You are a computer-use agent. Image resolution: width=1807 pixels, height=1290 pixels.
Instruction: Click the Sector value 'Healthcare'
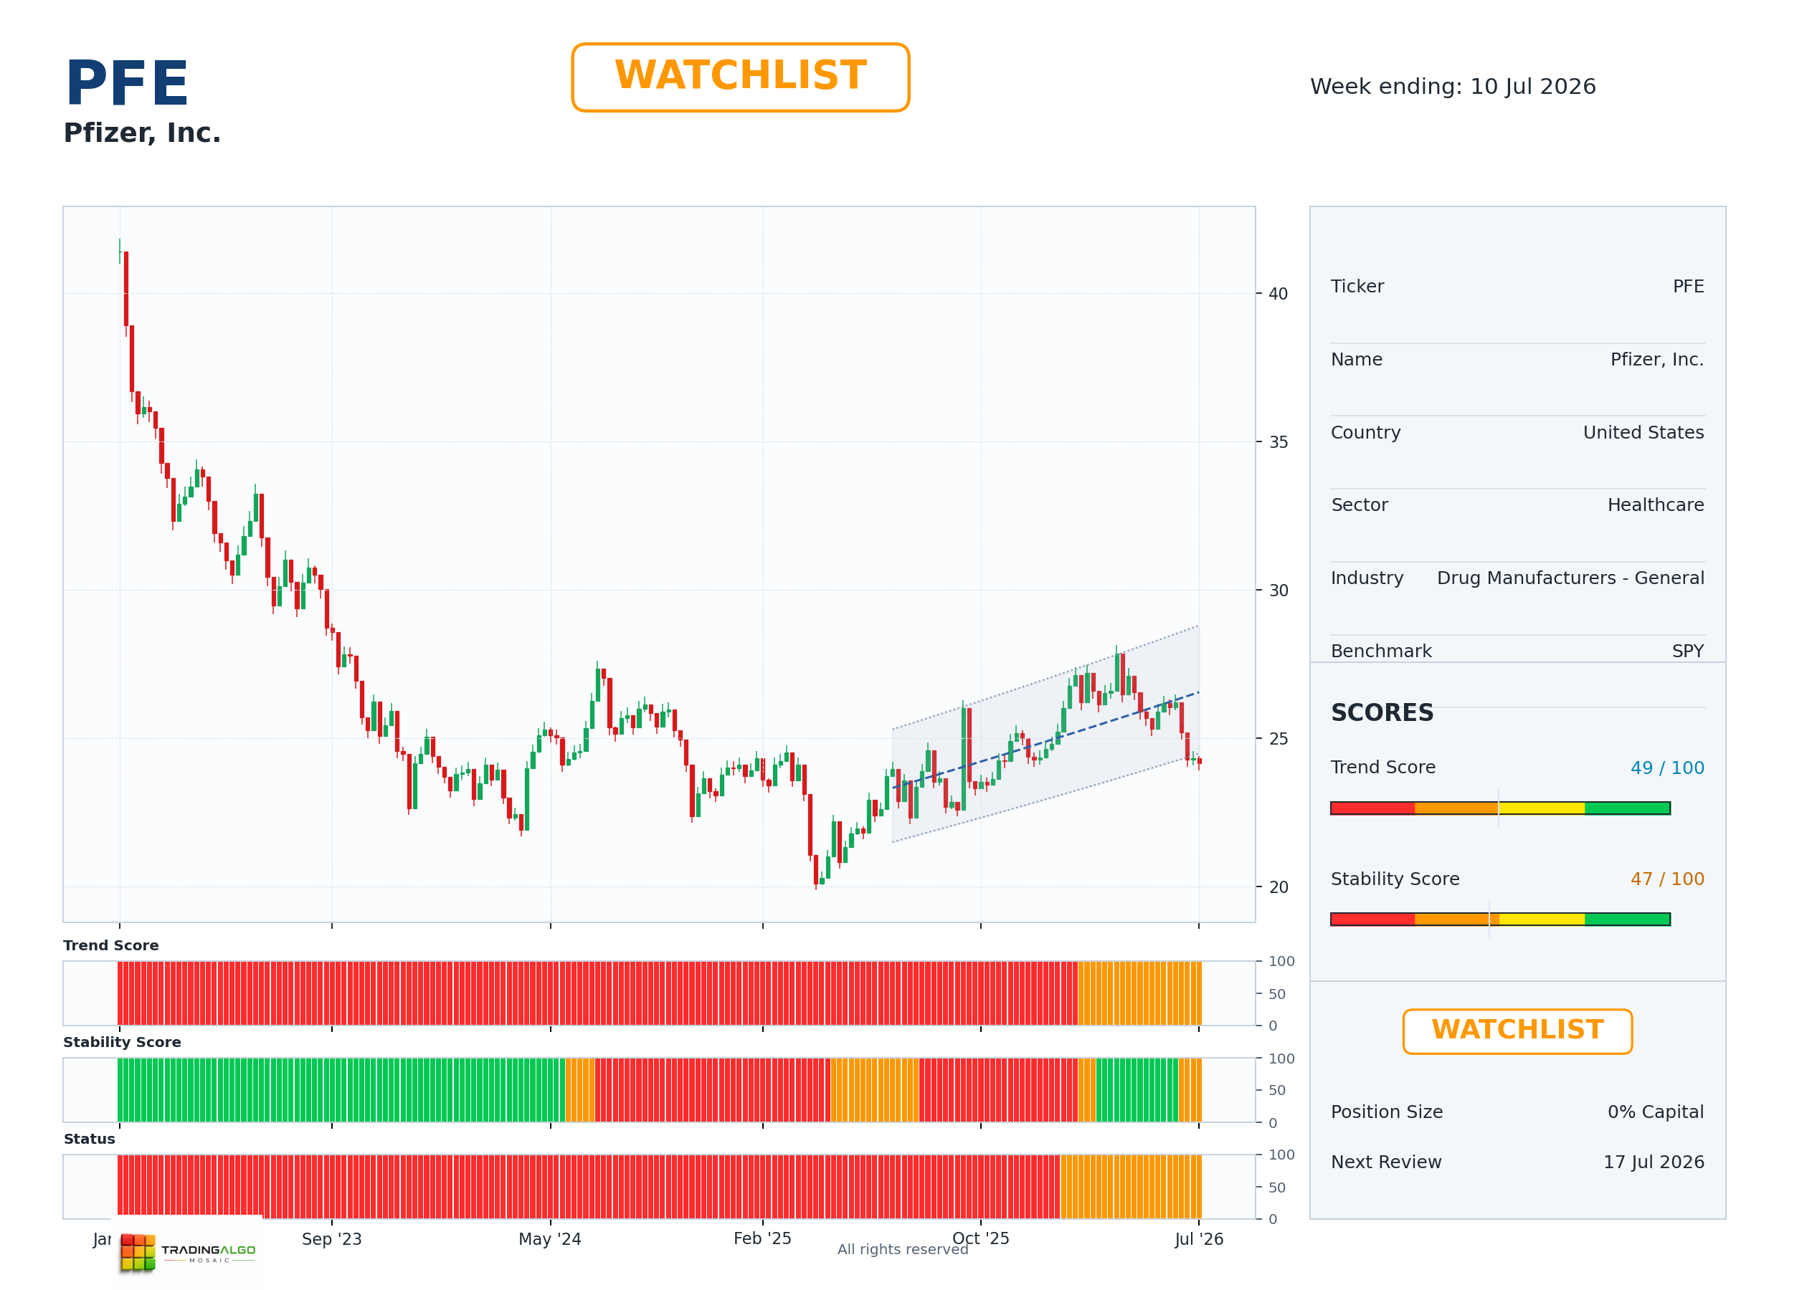[x=1655, y=505]
